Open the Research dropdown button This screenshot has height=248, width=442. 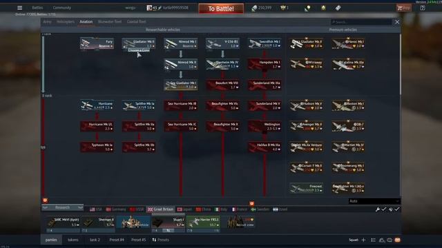coord(63,207)
